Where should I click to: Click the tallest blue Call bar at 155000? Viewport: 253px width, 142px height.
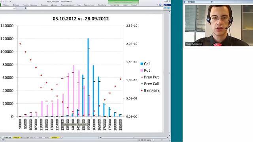tap(88, 77)
